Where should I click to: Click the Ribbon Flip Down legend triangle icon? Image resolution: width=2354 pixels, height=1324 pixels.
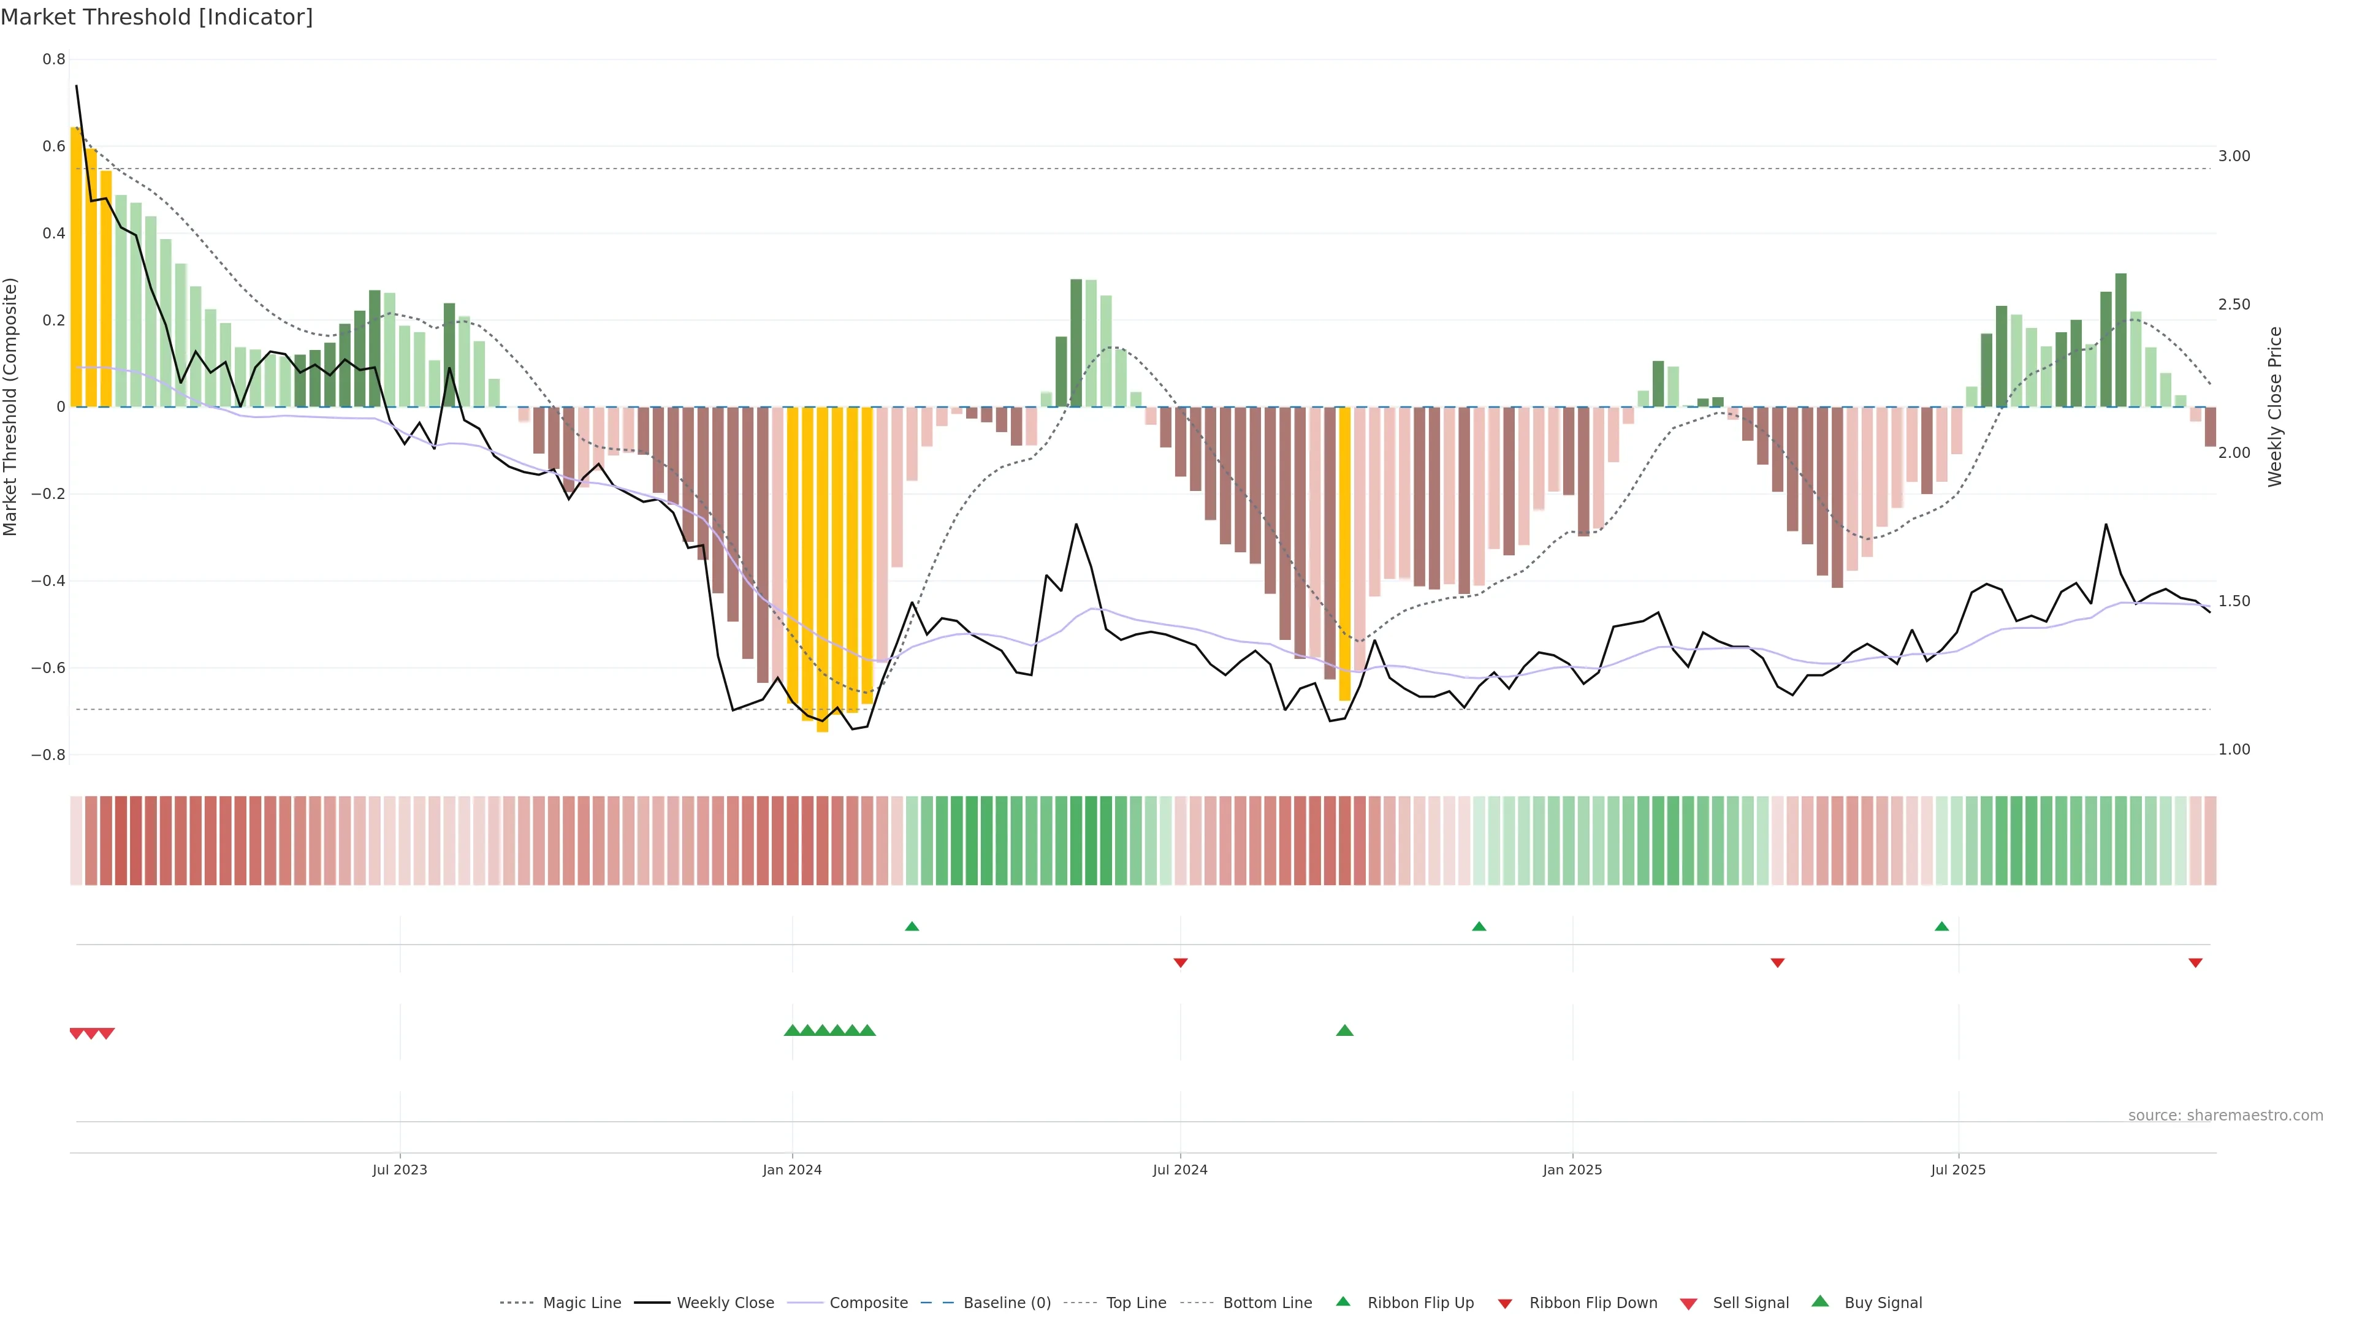(1505, 1303)
